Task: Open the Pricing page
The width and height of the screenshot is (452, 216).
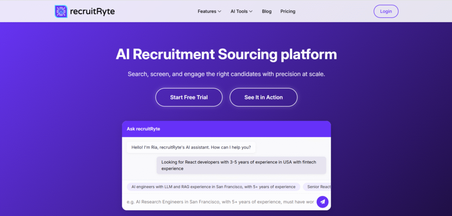Action: click(288, 11)
